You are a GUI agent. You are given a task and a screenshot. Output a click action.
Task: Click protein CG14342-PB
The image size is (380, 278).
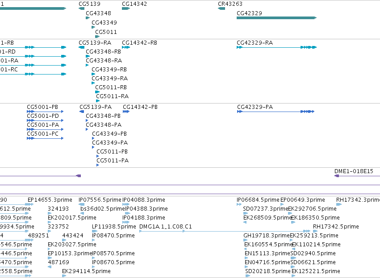tap(140, 107)
